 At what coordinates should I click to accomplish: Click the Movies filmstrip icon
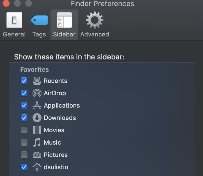(37, 130)
